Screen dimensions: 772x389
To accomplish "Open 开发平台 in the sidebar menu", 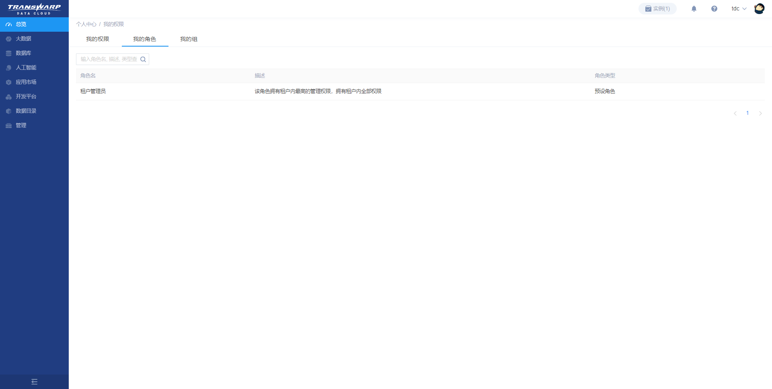I will tap(34, 97).
